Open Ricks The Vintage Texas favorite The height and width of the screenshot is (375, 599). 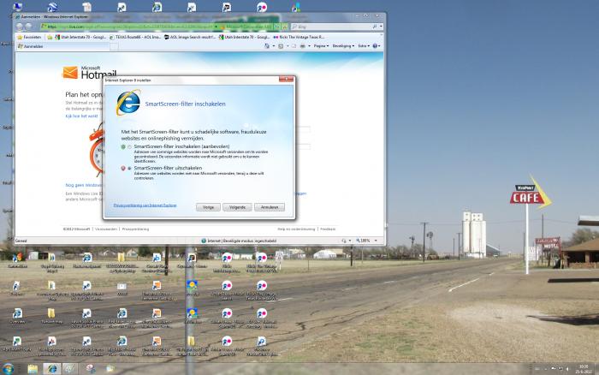[x=299, y=37]
